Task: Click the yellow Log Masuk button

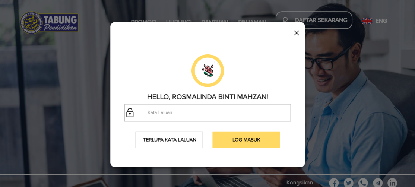Action: pos(246,140)
